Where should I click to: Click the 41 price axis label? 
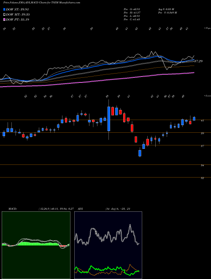pyautogui.click(x=202, y=120)
